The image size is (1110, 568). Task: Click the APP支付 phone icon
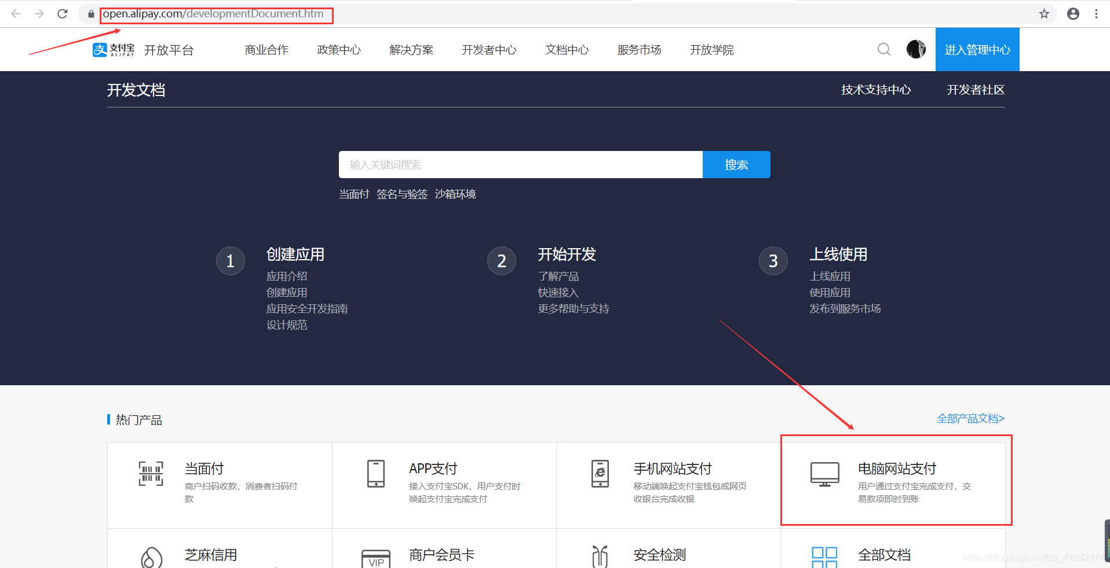[x=376, y=474]
